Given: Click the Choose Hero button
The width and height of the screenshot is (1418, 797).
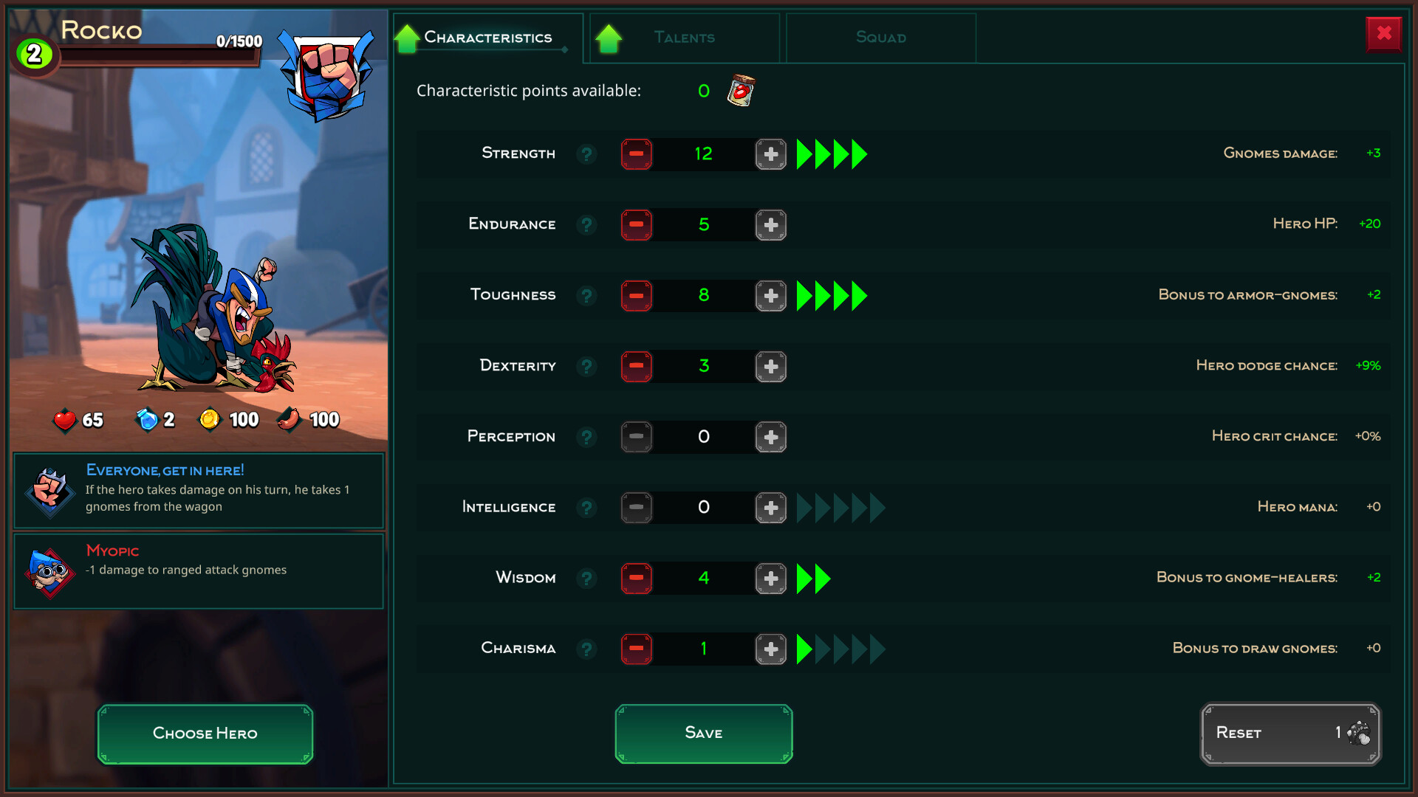Looking at the screenshot, I should tap(204, 733).
